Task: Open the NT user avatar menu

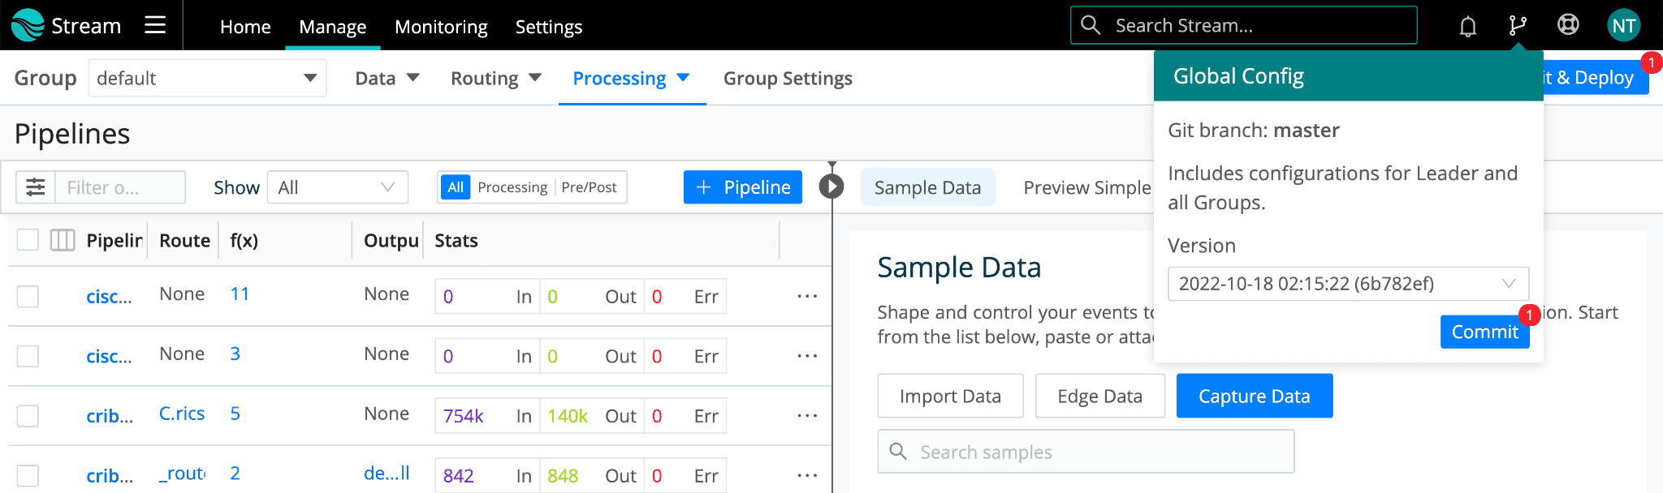Action: (x=1623, y=26)
